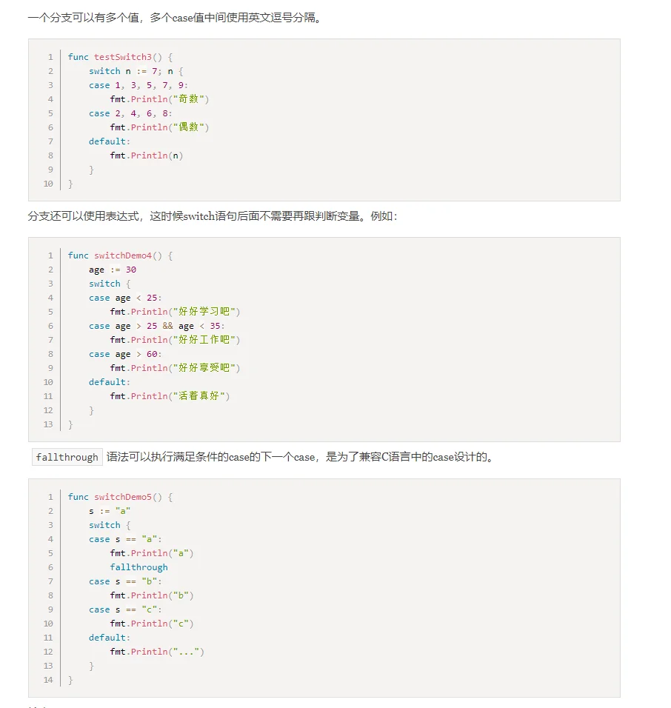
Task: Click the func switchDemo5 declaration
Action: click(120, 497)
